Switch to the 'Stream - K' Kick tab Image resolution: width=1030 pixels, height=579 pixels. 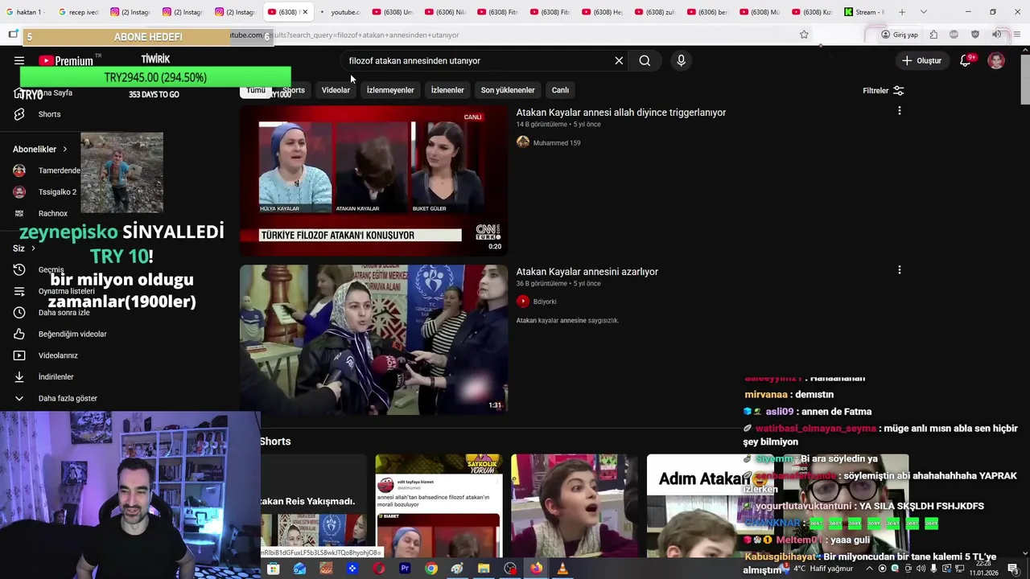(864, 12)
